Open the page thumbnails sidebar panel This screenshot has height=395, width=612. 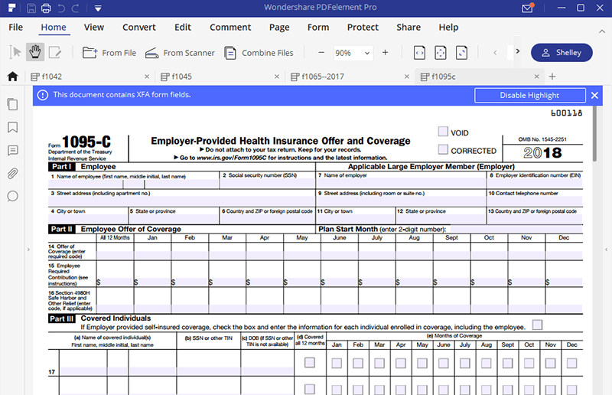[x=12, y=104]
